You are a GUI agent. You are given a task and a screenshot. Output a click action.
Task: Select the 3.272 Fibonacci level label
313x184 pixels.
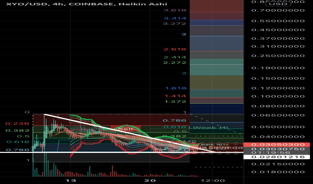click(174, 23)
